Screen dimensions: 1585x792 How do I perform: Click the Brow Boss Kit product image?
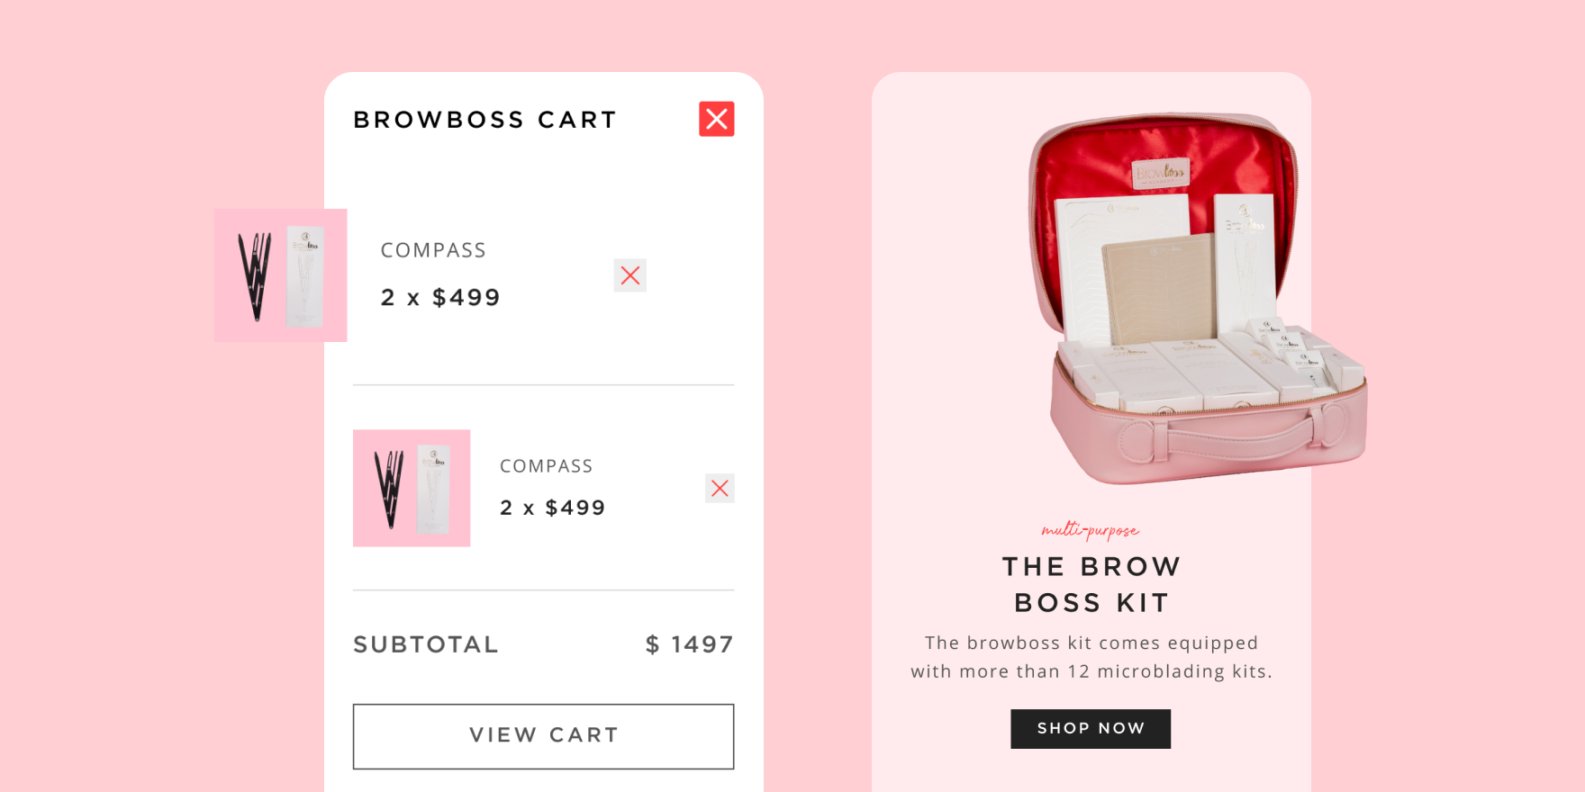click(x=1198, y=297)
